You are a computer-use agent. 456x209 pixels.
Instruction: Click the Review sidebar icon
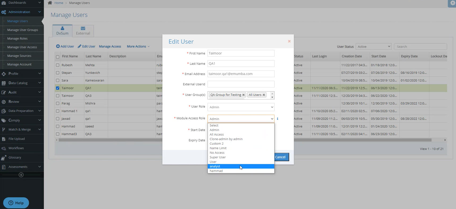[x=4, y=102]
